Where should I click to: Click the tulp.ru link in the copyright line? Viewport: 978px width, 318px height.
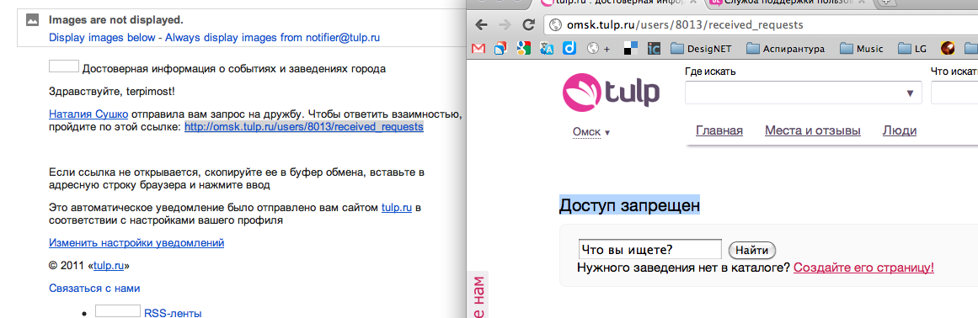point(110,266)
